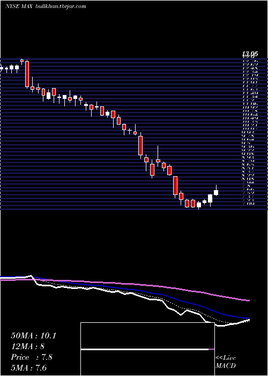Image resolution: width=268 pixels, height=376 pixels.
Task: Click the bullkhan.tbrjar.com site text
Action: click(x=61, y=6)
